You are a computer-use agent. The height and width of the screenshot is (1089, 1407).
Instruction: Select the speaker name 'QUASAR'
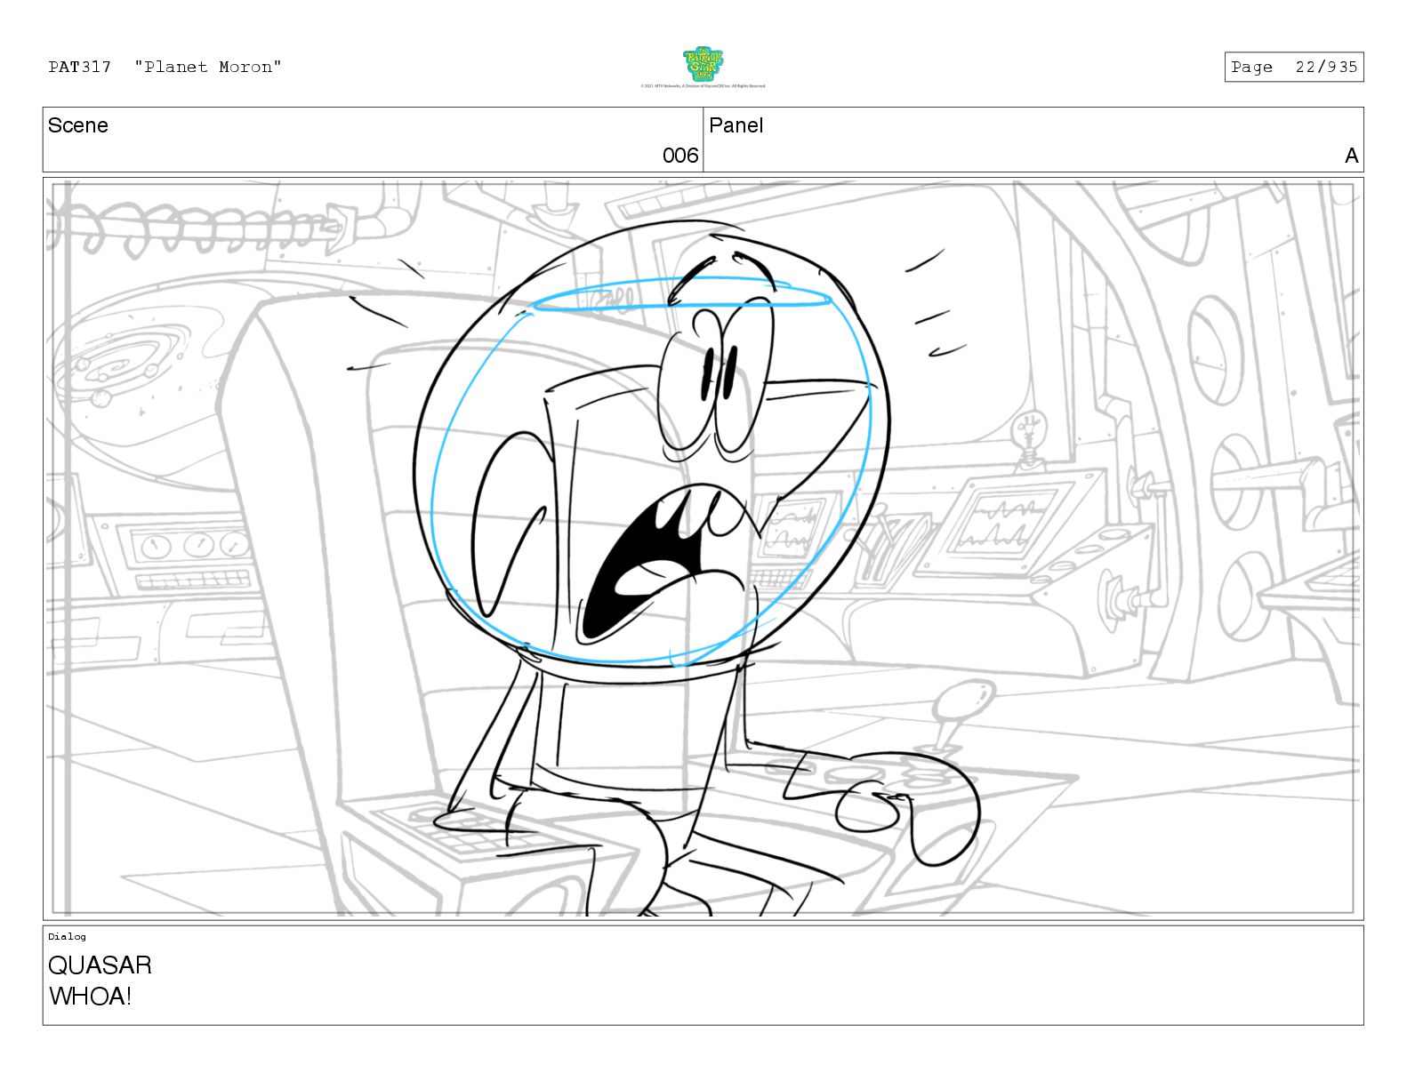pos(100,965)
